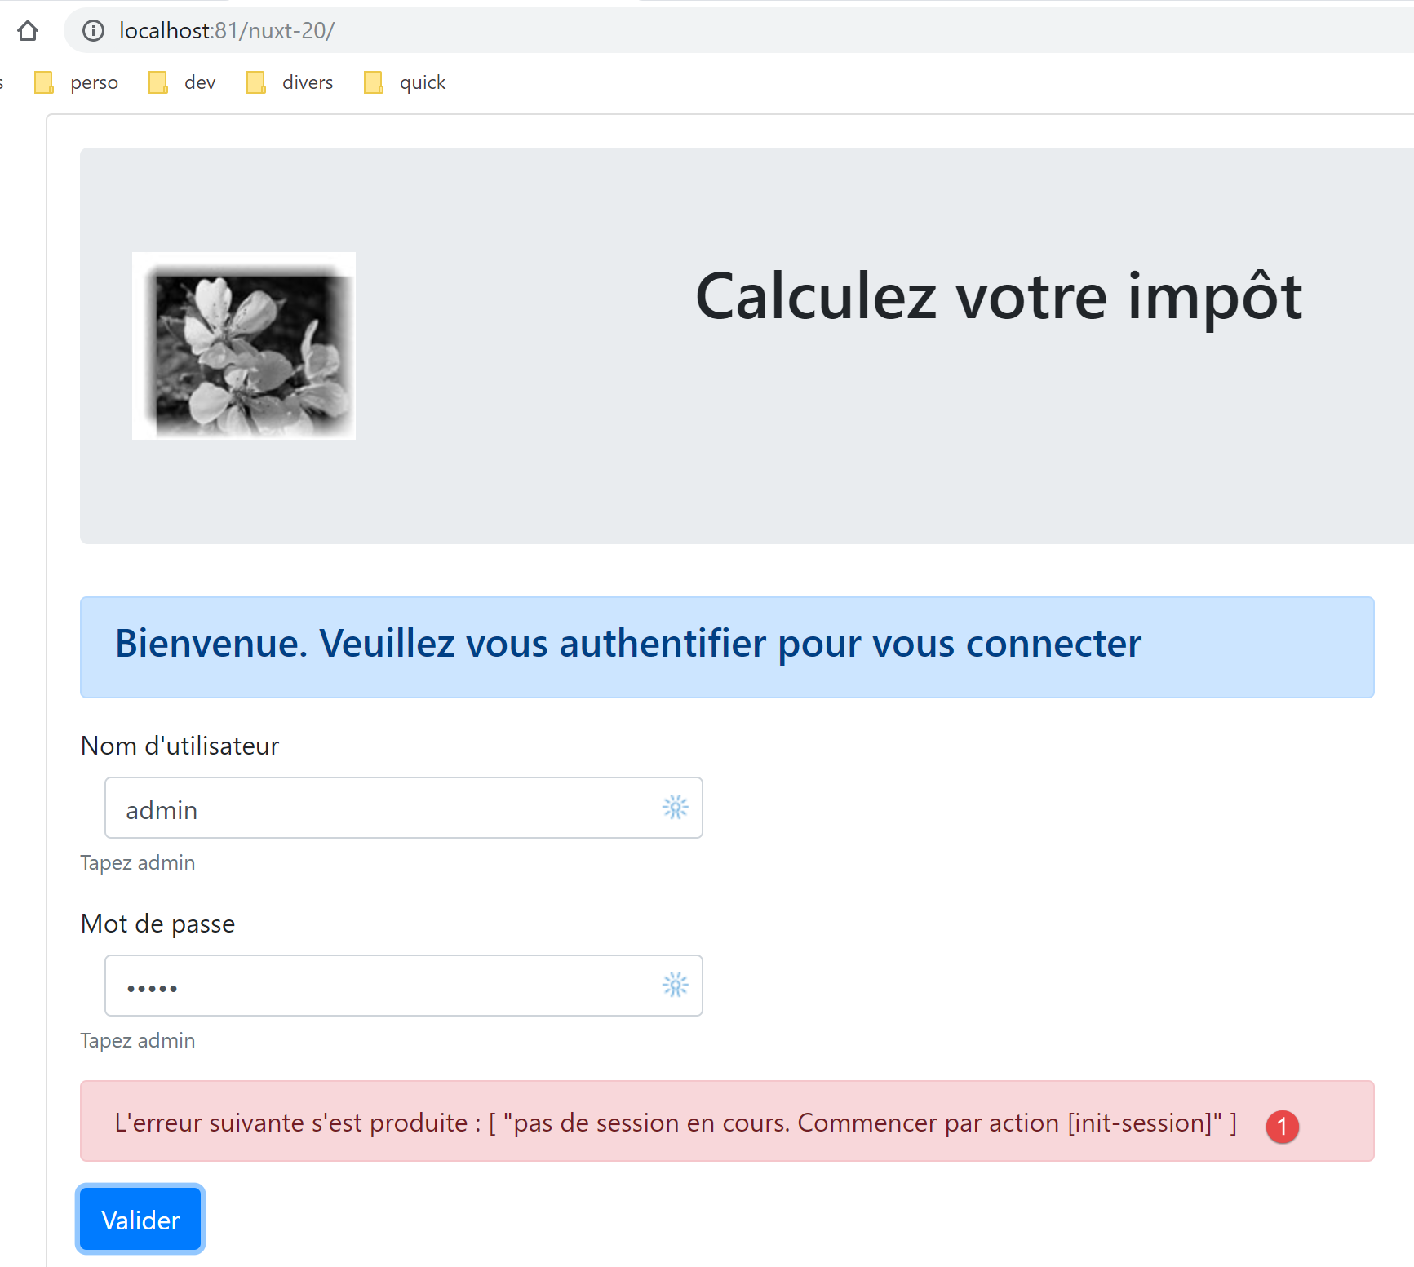The image size is (1414, 1267).
Task: Click the autofill icon in the username field
Action: [675, 808]
